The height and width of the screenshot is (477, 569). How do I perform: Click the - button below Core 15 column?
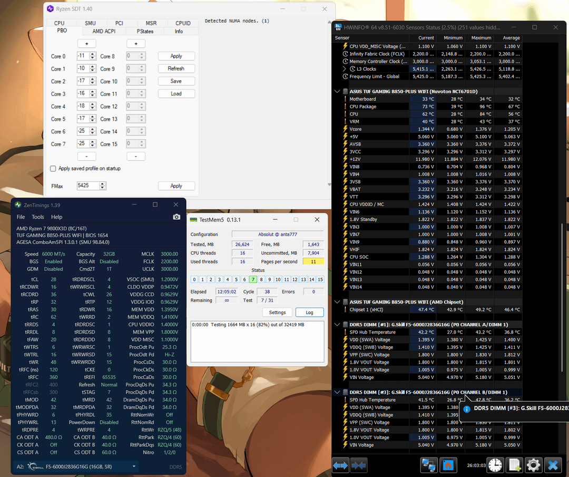(136, 156)
